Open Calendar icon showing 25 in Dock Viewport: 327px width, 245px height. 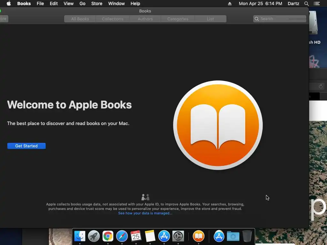136,236
